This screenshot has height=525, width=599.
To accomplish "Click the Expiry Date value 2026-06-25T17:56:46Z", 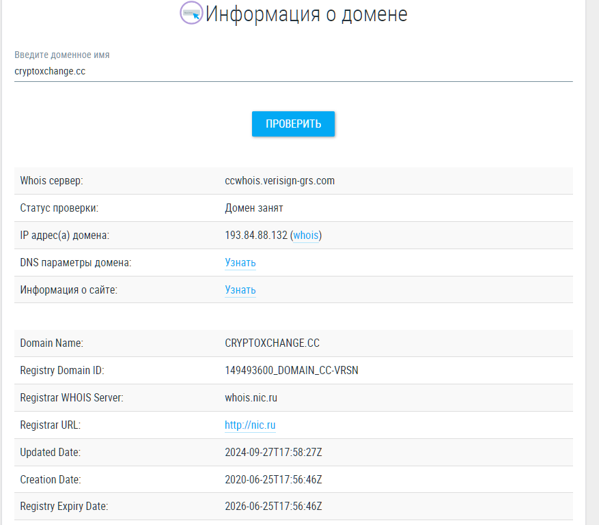I will [x=273, y=507].
